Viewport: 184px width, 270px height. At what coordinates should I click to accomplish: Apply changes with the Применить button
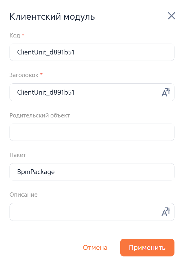coord(147,248)
